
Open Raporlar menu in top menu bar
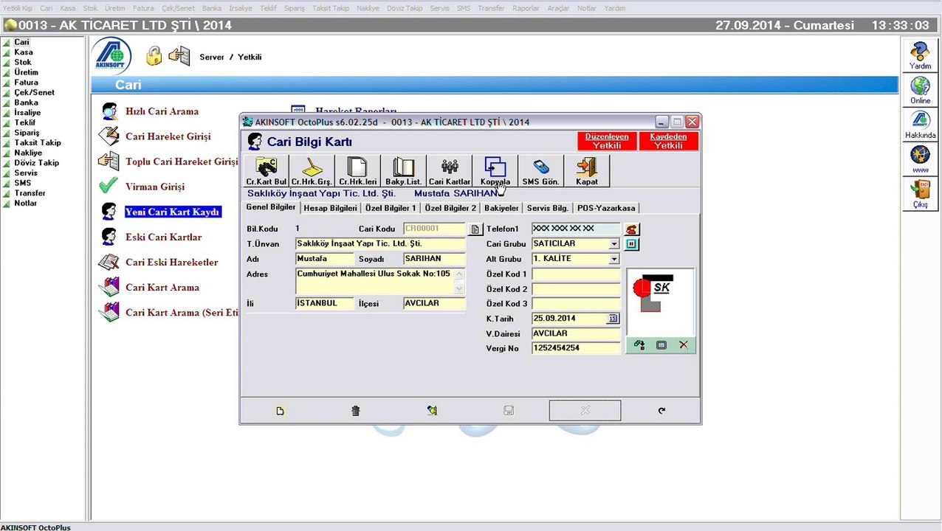526,8
